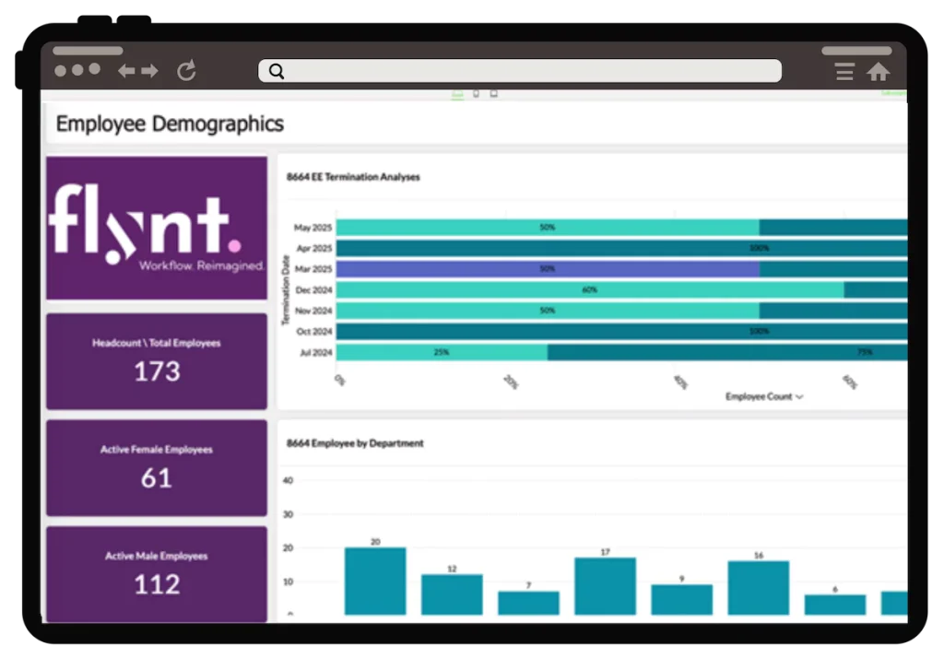Click the browser forward arrow
This screenshot has height=658, width=944.
coord(149,71)
